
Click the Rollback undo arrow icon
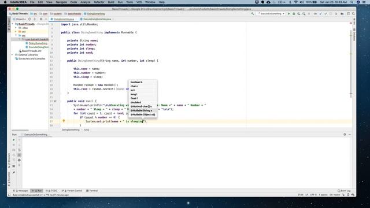point(336,14)
